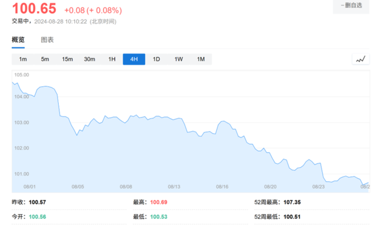
Task: Select the 概览 tab
Action: click(18, 40)
